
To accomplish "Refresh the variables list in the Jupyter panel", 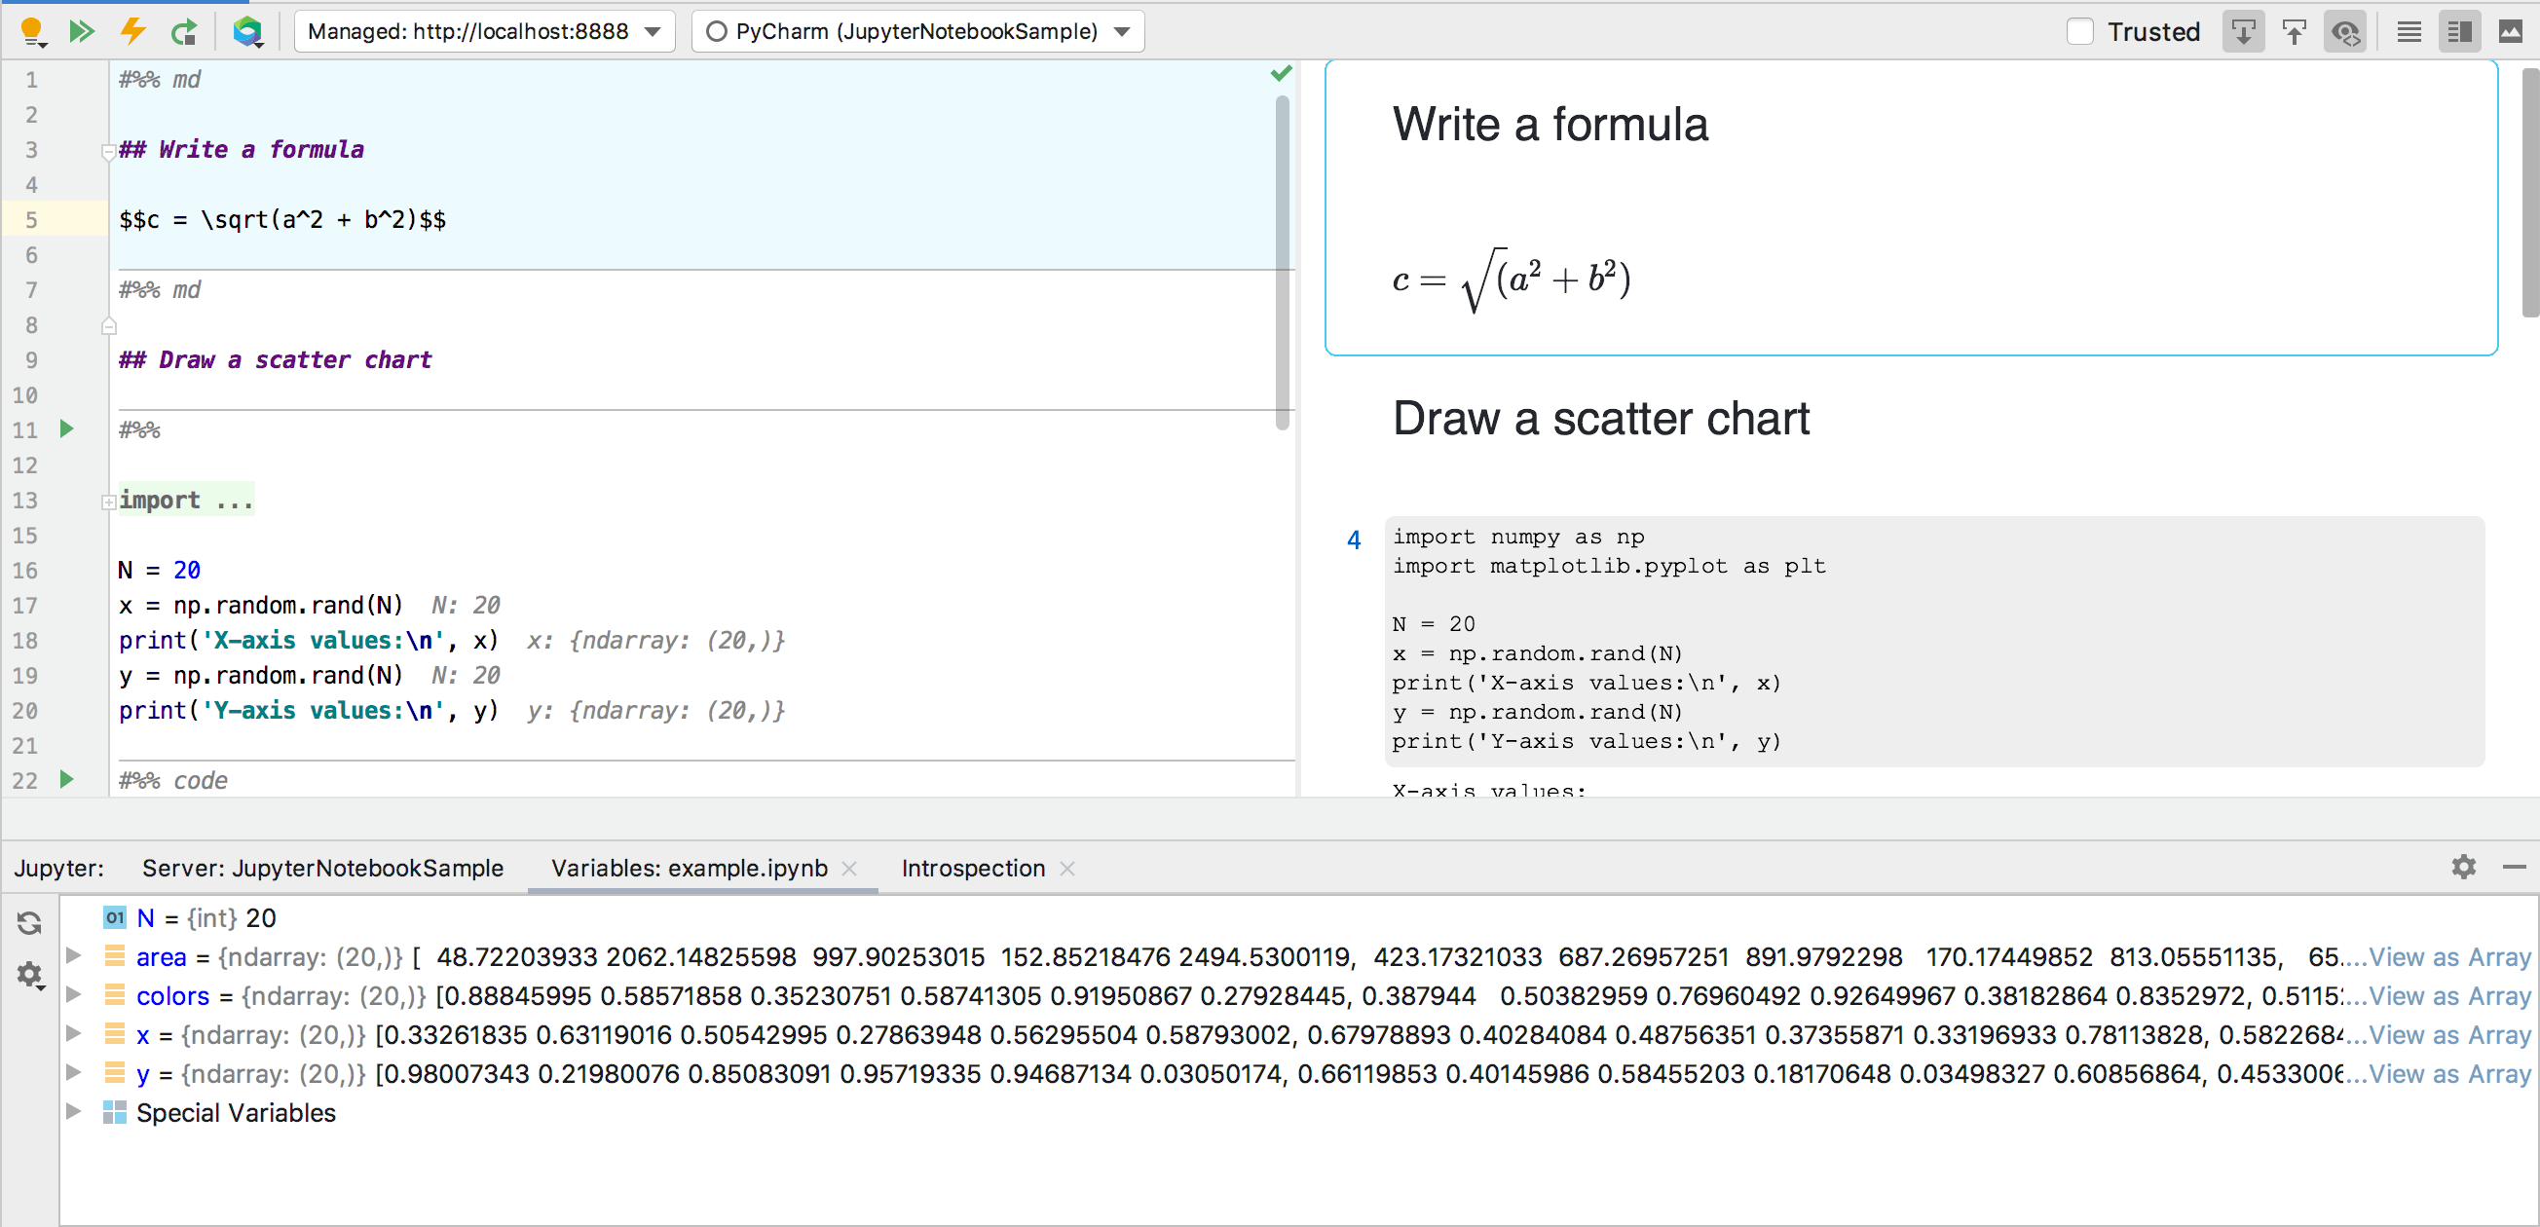I will 28,922.
